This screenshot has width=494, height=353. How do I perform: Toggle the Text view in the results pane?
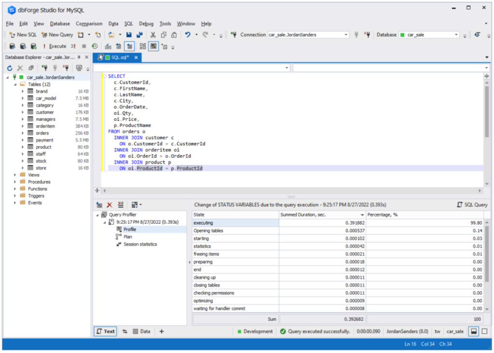[105, 331]
